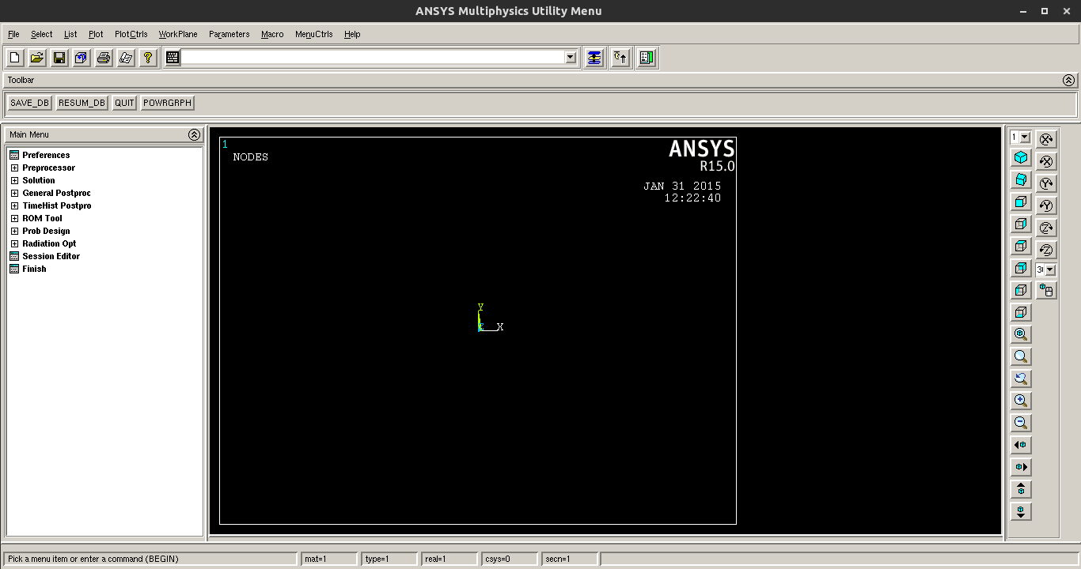Viewport: 1081px width, 569px height.
Task: Open Preferences in Main Menu
Action: (x=46, y=155)
